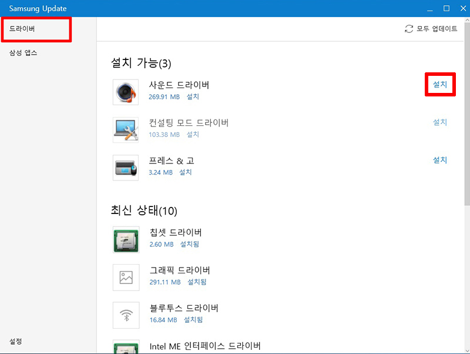
Task: Click the 블루투스 드라이버 bluetooth icon
Action: point(126,315)
